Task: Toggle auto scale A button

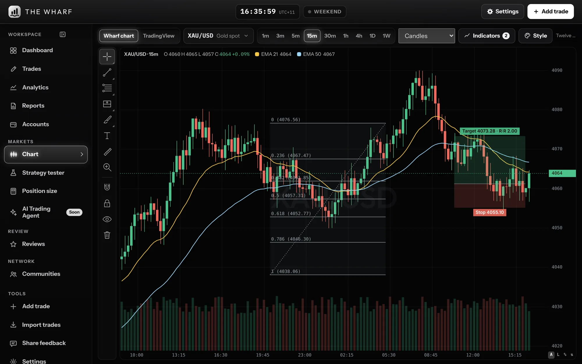Action: coord(551,355)
